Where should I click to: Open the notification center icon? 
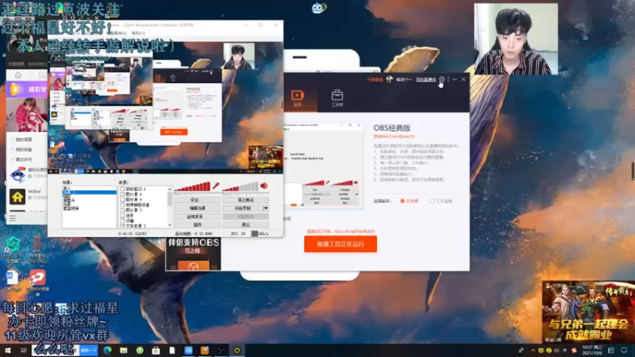pyautogui.click(x=624, y=350)
